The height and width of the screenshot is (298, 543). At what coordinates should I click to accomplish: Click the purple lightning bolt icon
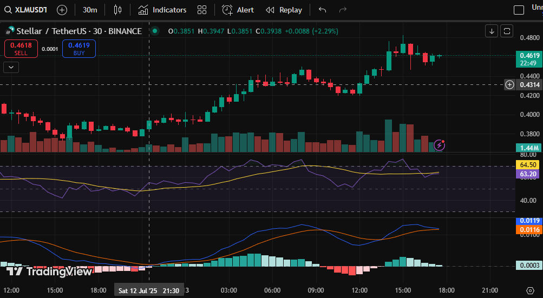click(440, 144)
